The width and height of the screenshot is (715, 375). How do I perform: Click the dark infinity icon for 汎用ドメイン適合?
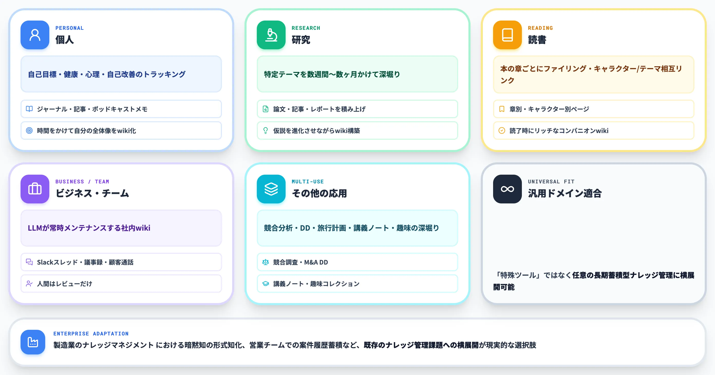click(x=507, y=189)
